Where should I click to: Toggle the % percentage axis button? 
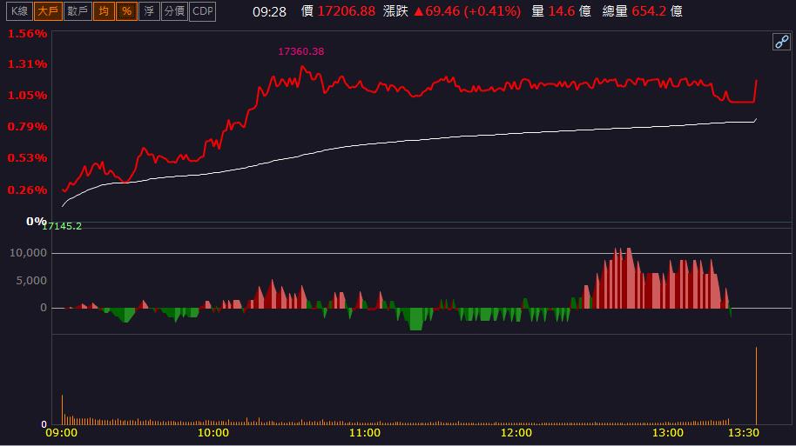pos(126,11)
